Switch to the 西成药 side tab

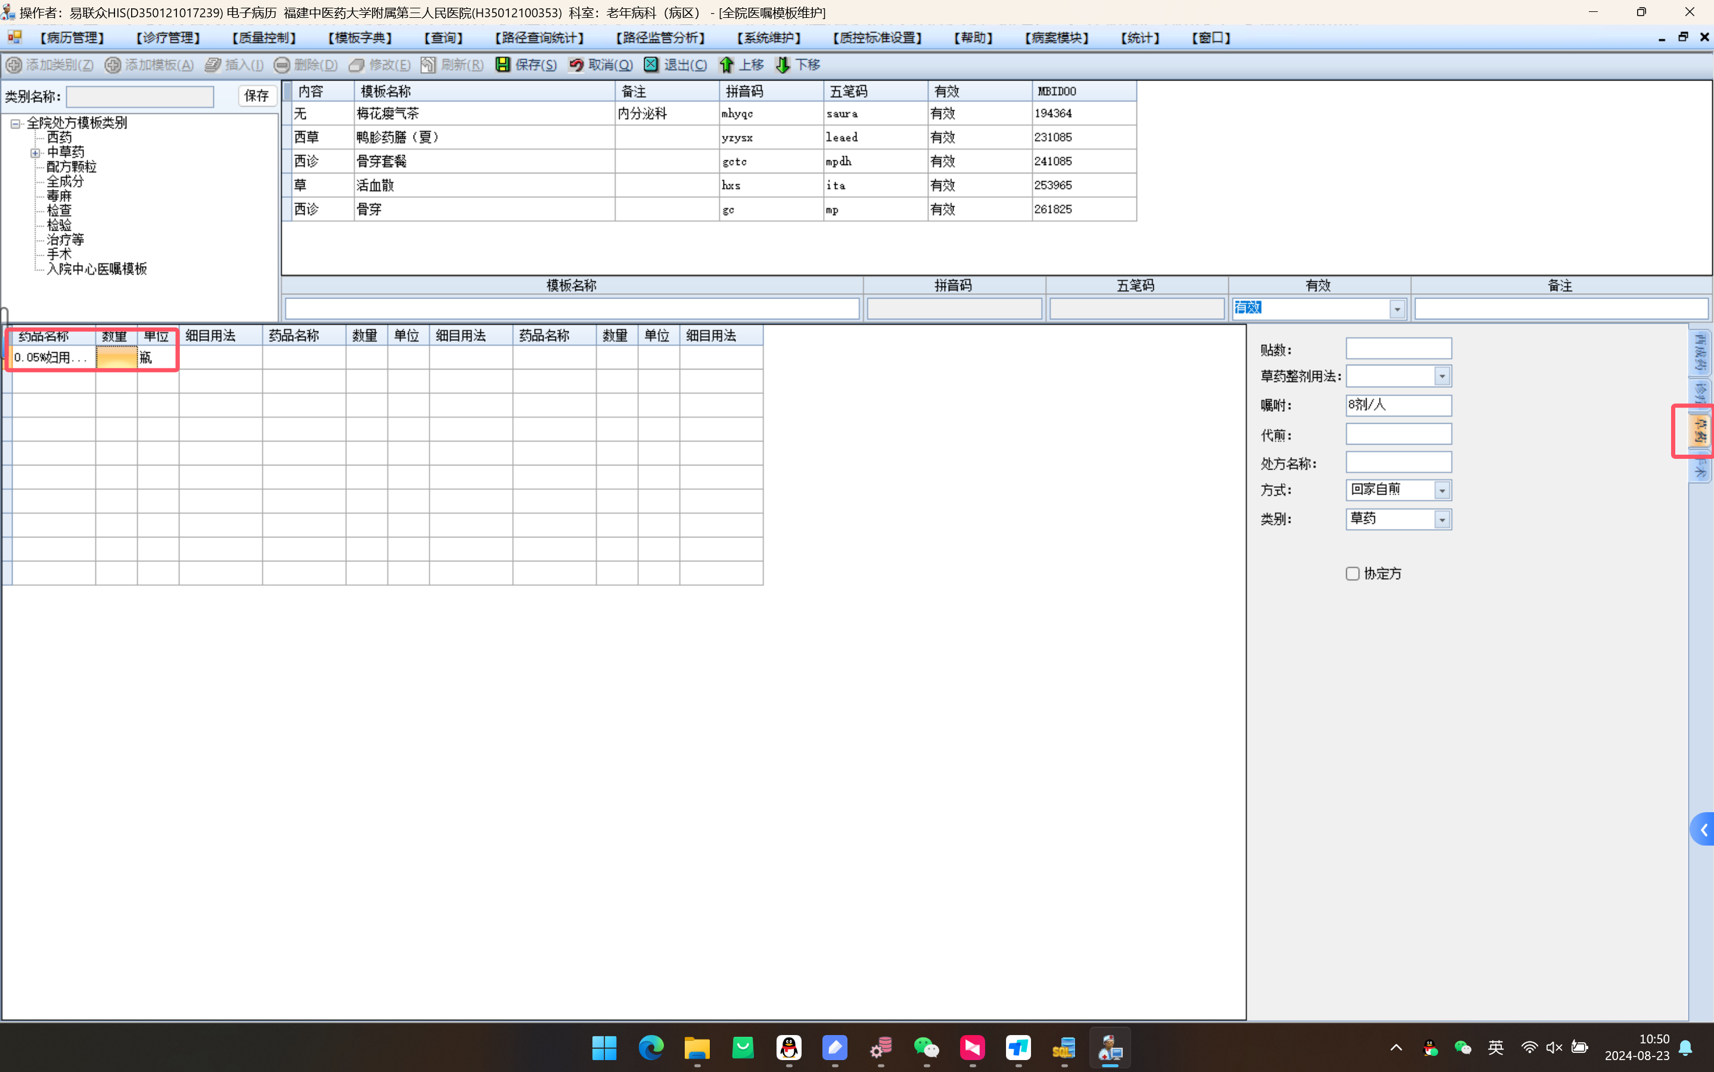(x=1700, y=352)
